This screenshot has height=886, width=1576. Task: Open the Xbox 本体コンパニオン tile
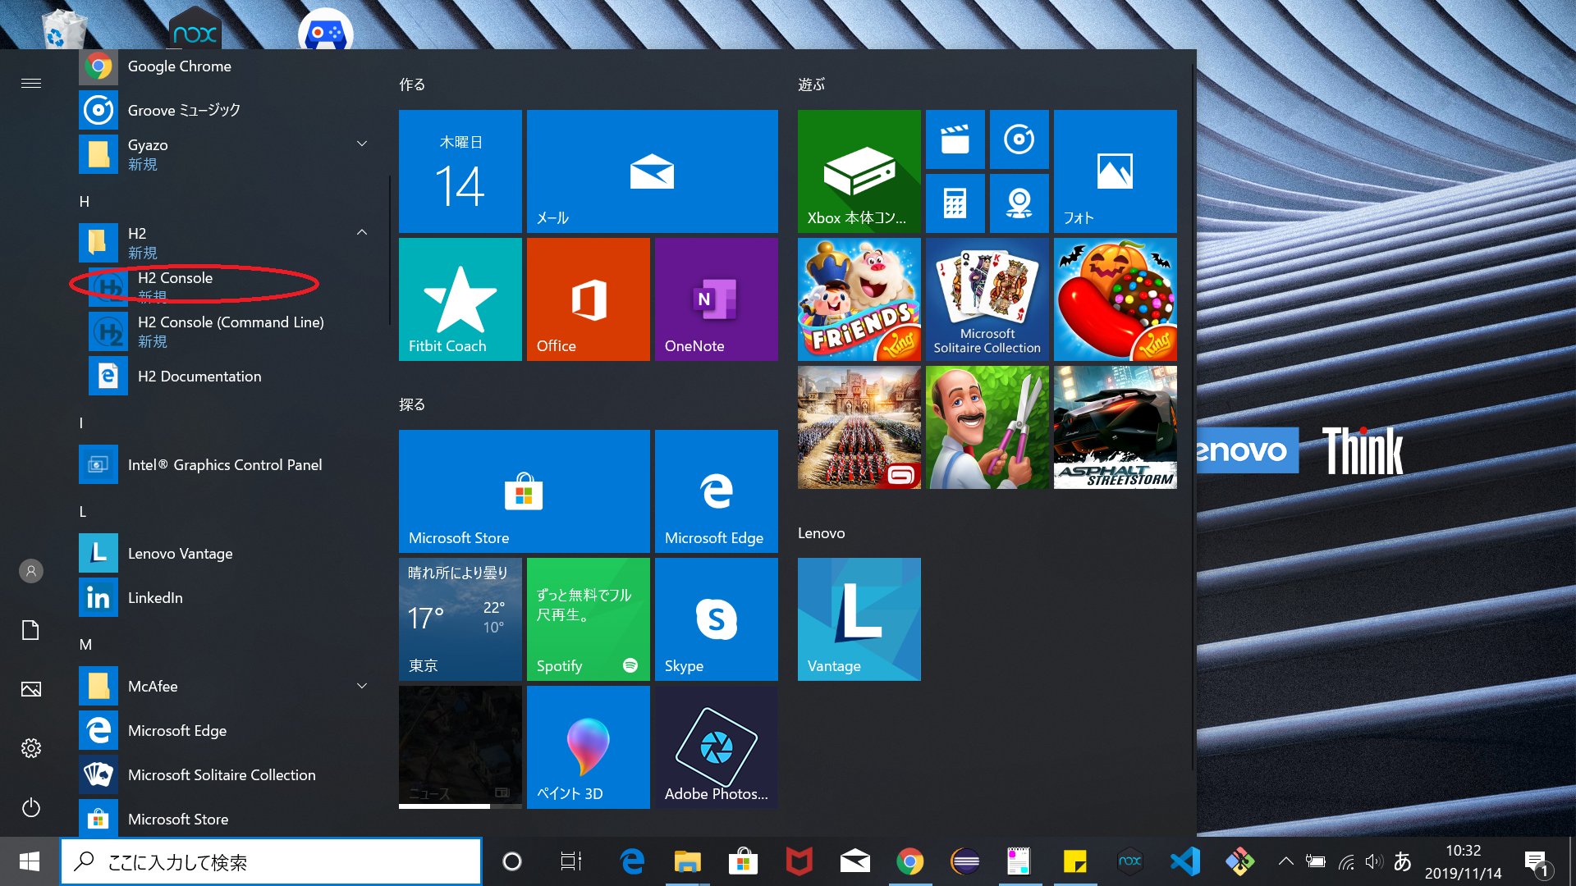(x=859, y=171)
